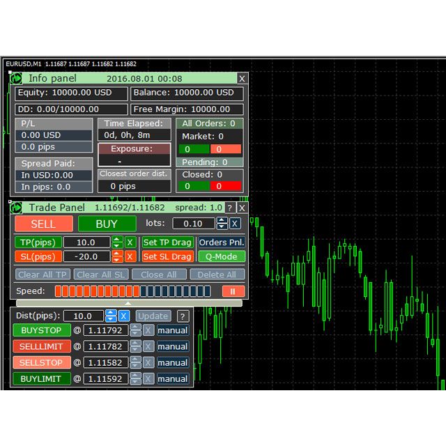Click the Equity: 10000.00 USD field

point(71,93)
